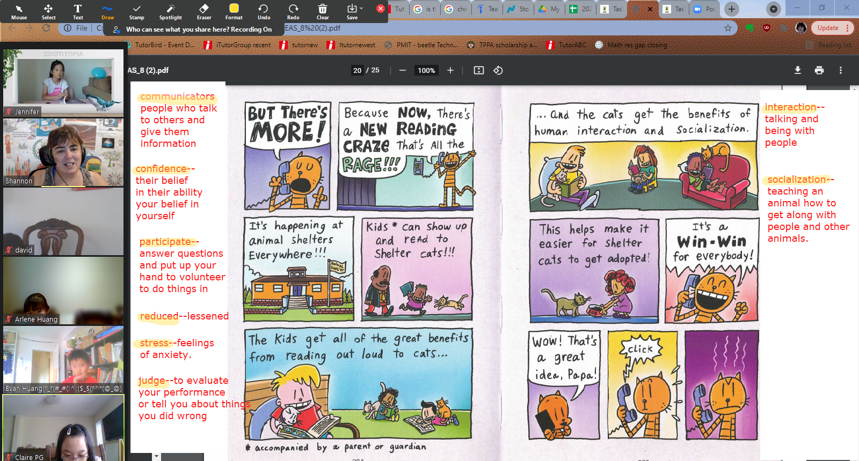This screenshot has height=461, width=859.
Task: Undo the last annotation
Action: point(264,12)
